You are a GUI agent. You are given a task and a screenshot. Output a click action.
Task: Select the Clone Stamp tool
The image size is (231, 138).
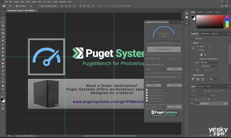point(3,48)
